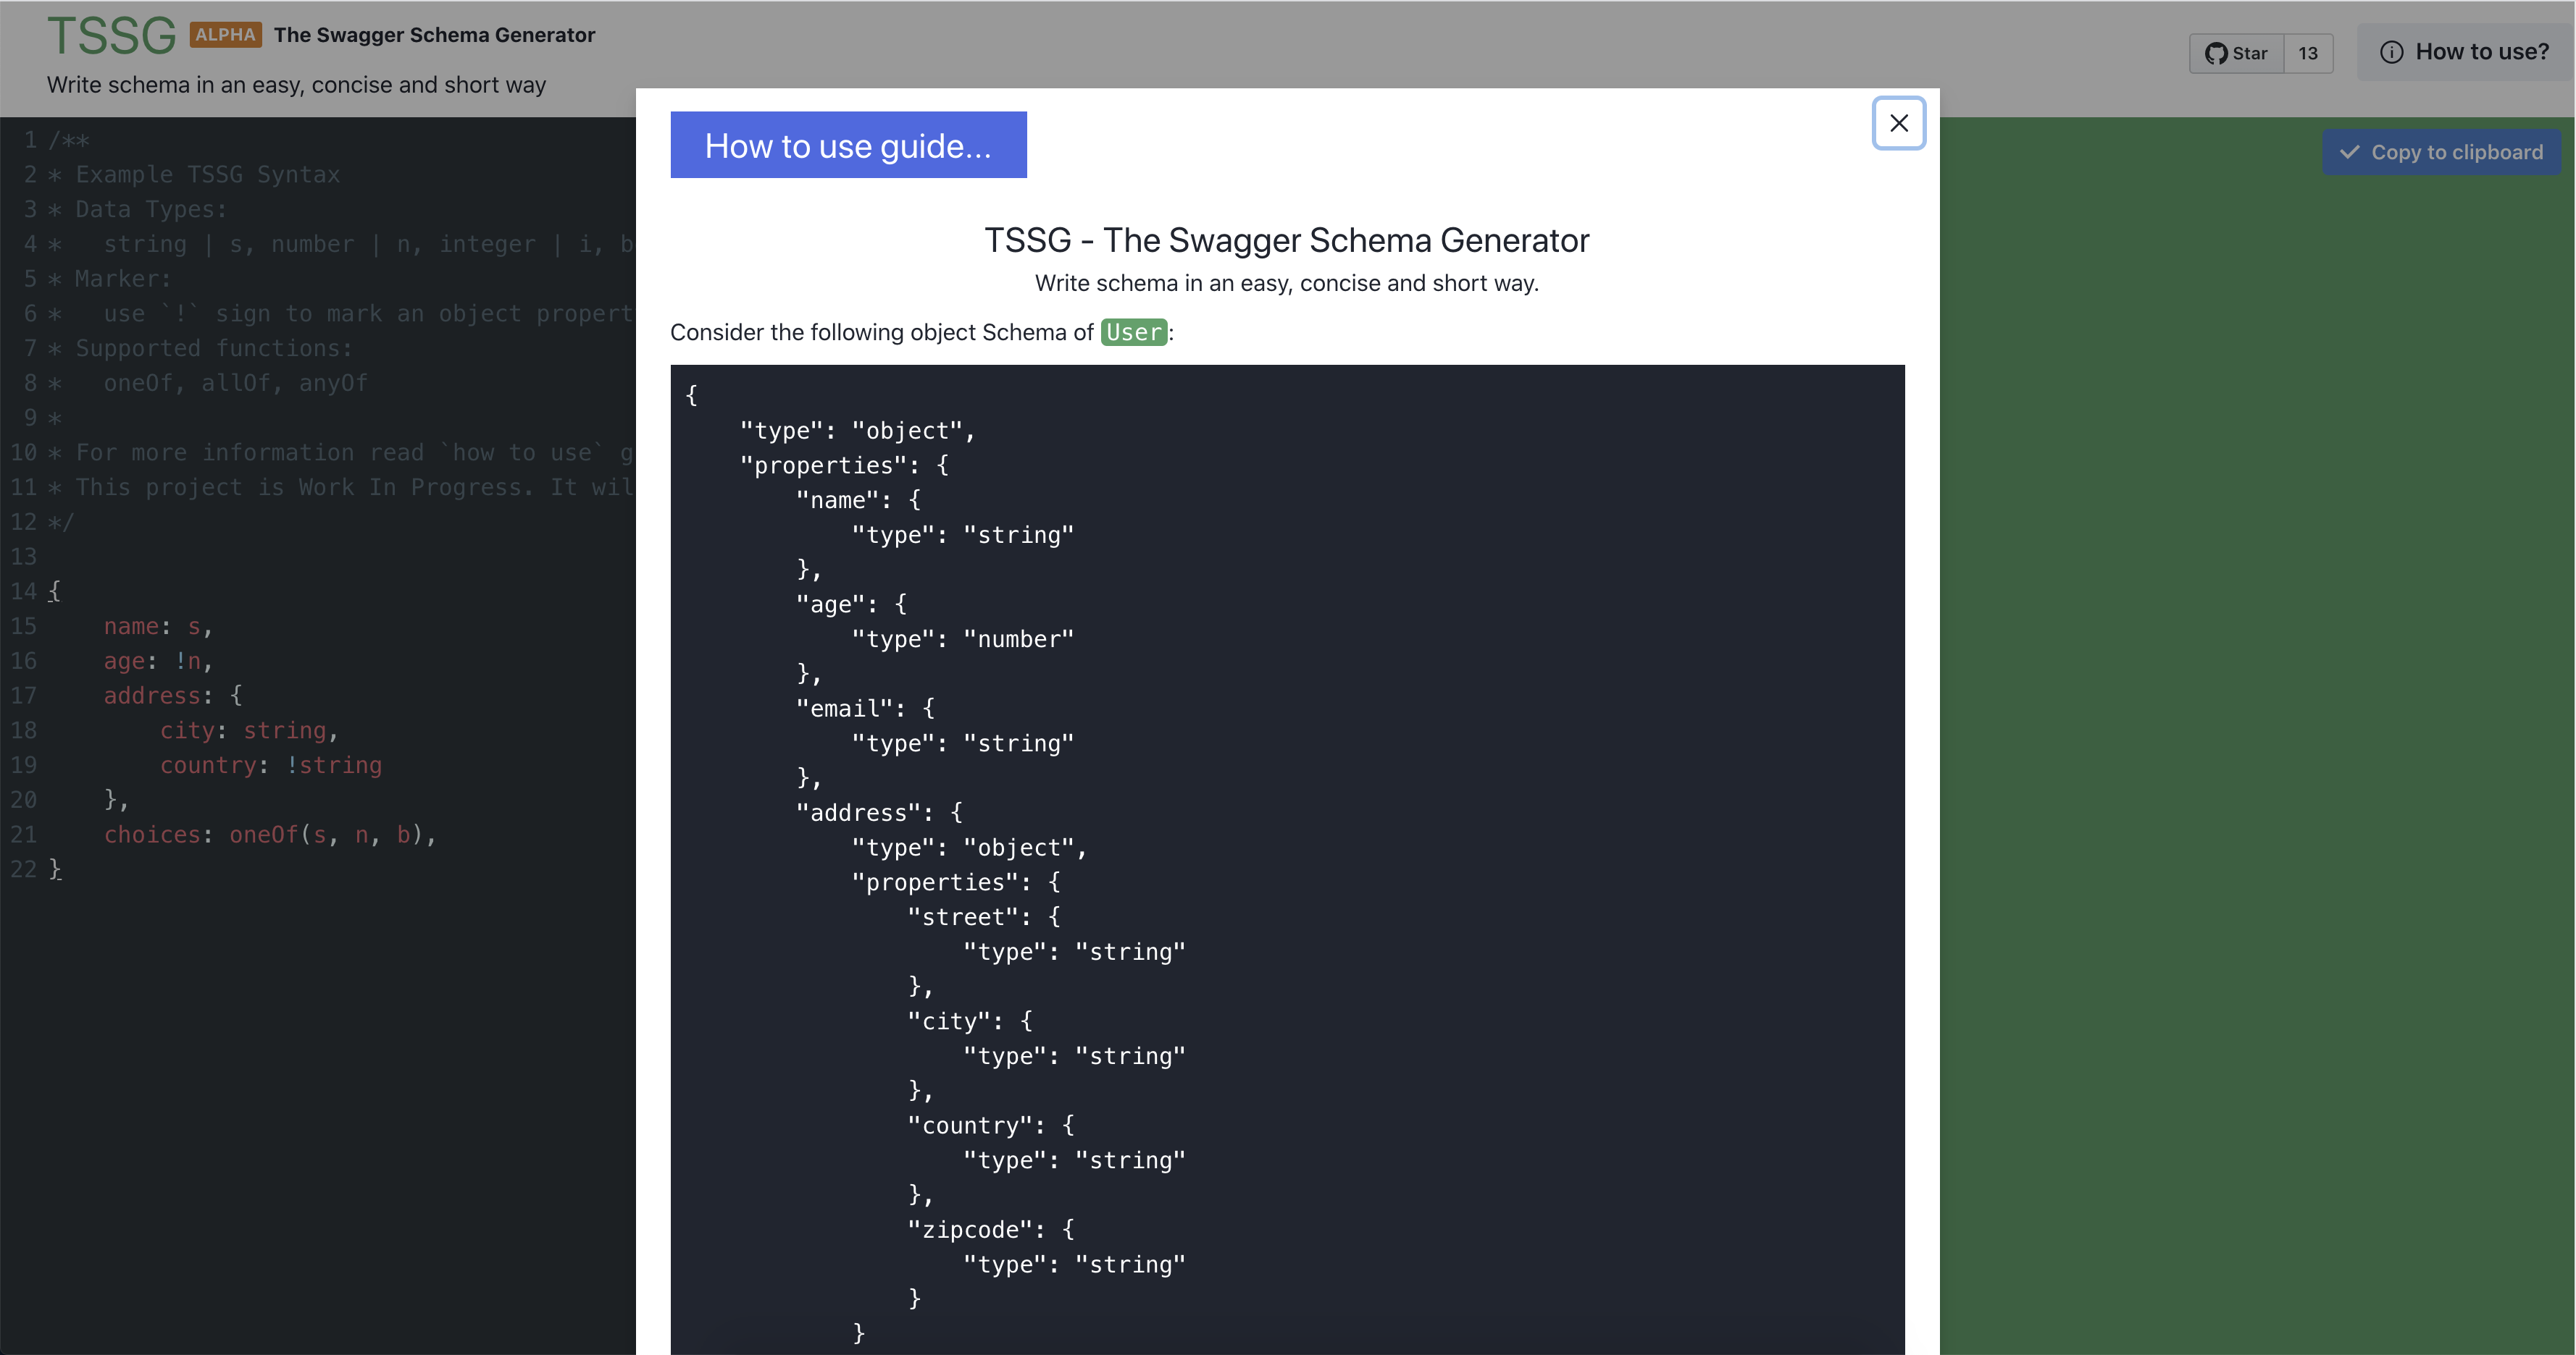
Task: Close the how-to-use guide dialog
Action: click(x=1899, y=123)
